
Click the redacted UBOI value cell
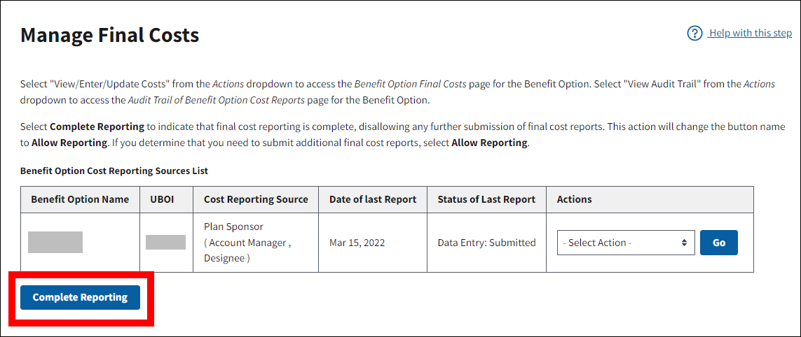(x=165, y=242)
